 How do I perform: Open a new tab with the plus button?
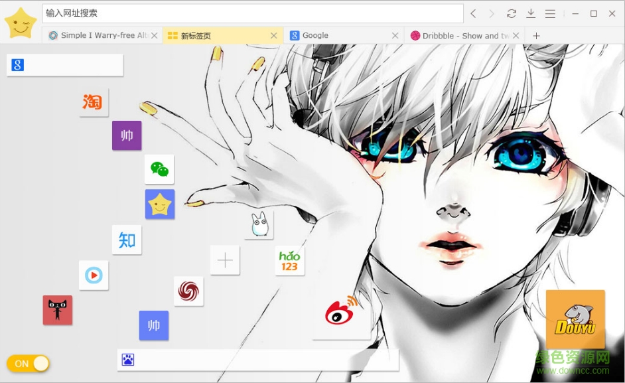(536, 35)
